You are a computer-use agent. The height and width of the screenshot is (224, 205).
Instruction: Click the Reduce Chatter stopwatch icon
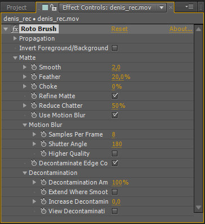coord(34,106)
